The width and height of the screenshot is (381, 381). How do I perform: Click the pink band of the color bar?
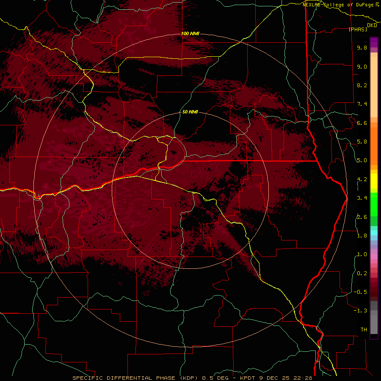[374, 257]
